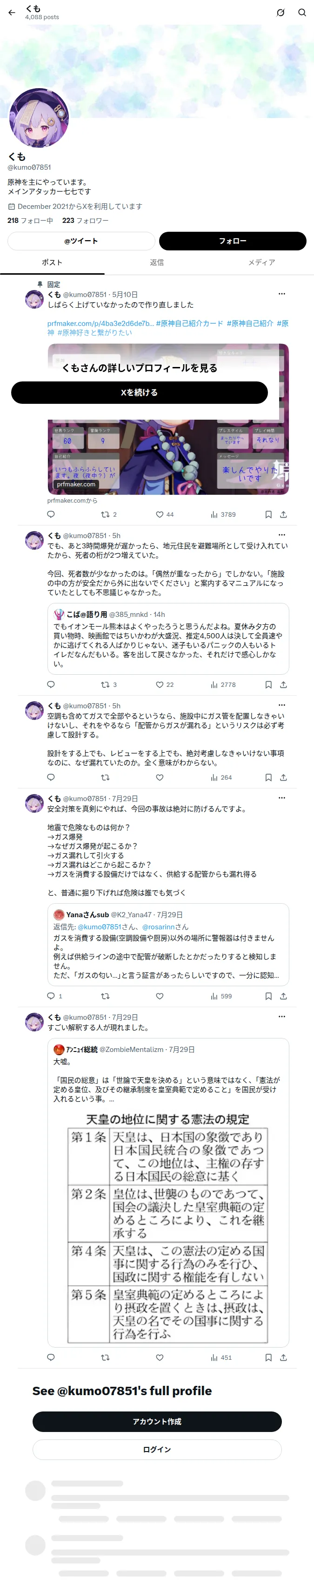View analytics showing 3789 views
314x1584 pixels.
point(223,515)
